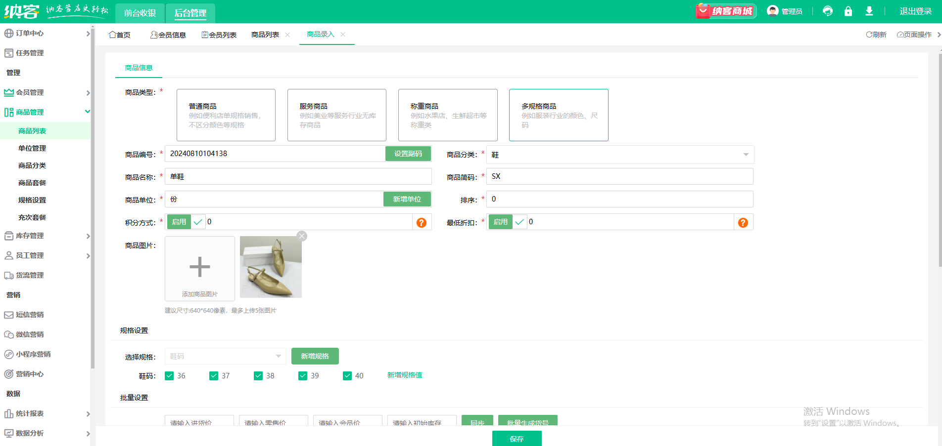Click the 管理员 user avatar icon
This screenshot has height=446, width=942.
pyautogui.click(x=772, y=11)
